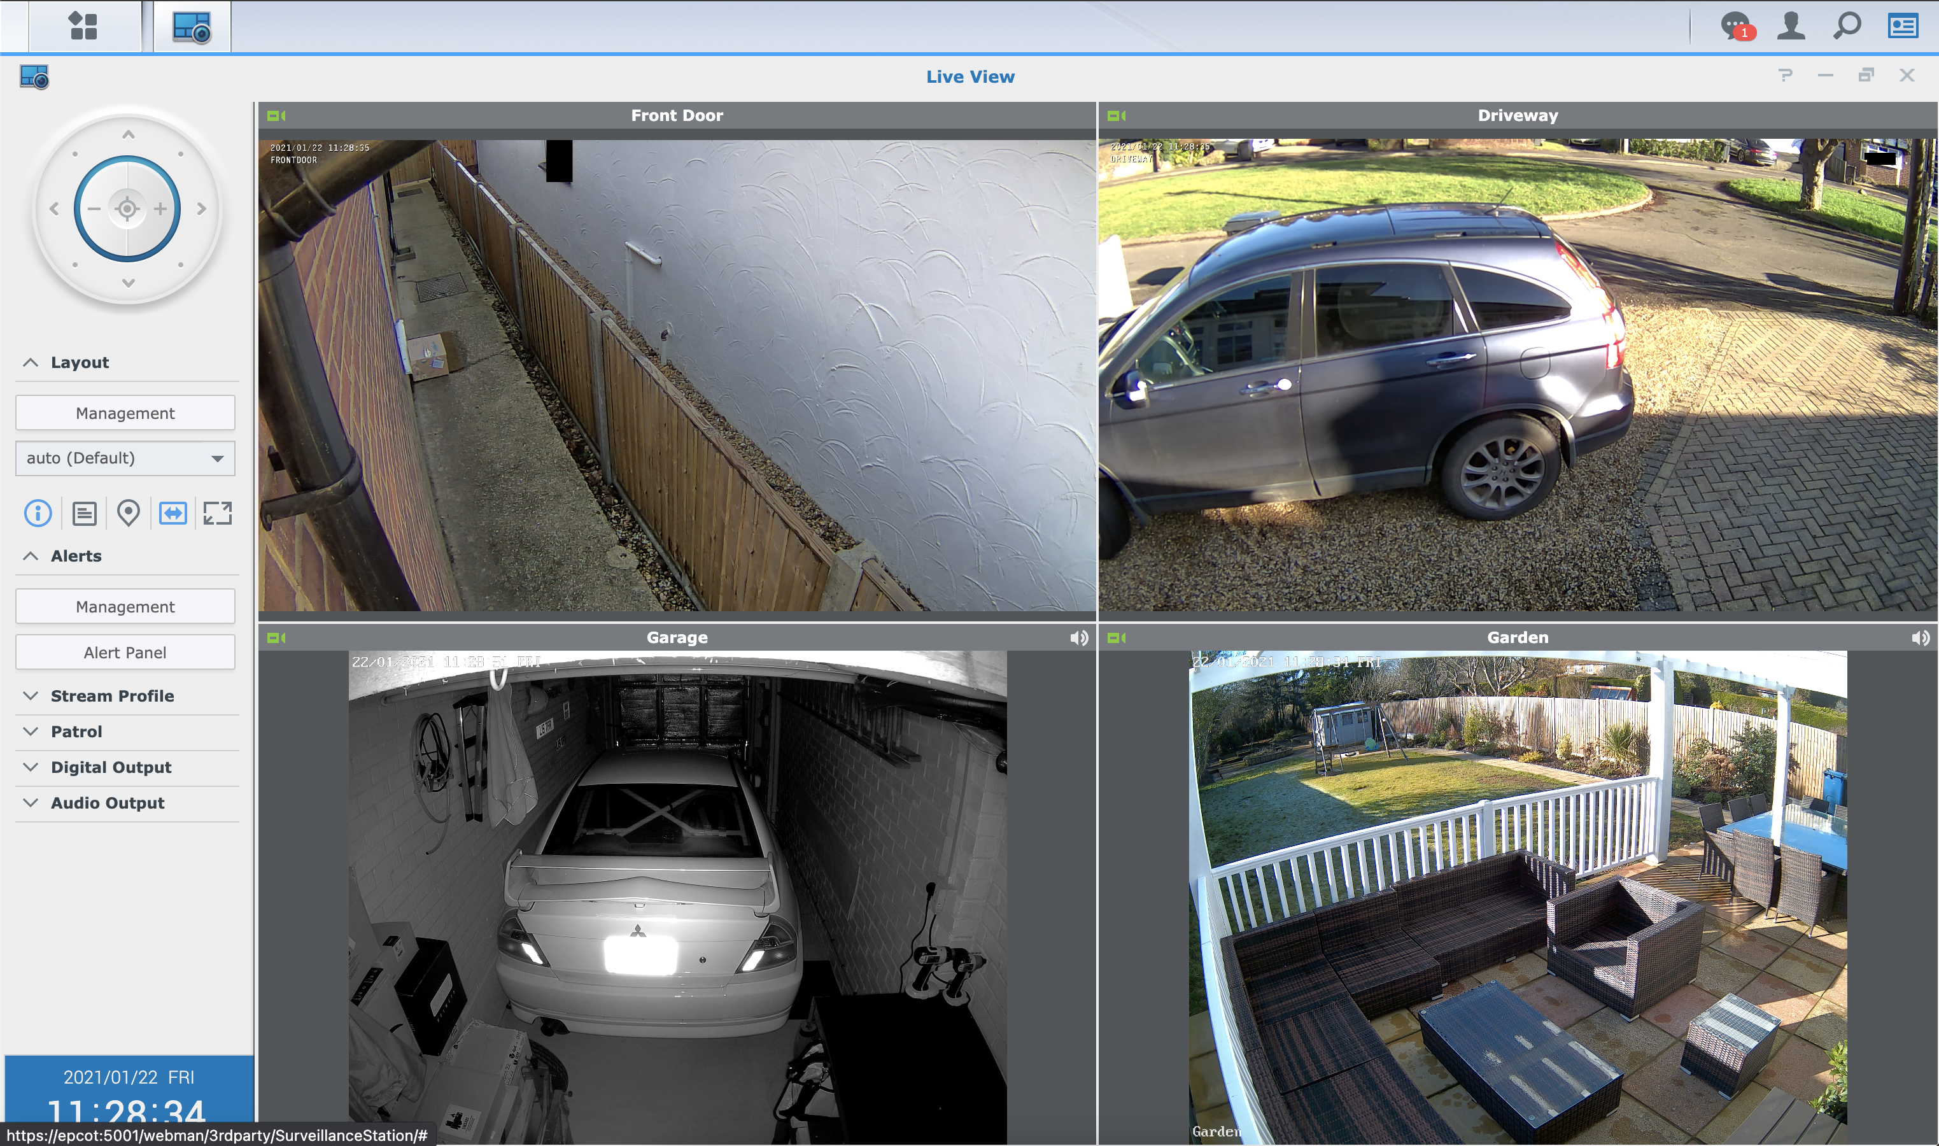This screenshot has width=1939, height=1146.
Task: Toggle Garage camera audio speaker
Action: 1078,638
